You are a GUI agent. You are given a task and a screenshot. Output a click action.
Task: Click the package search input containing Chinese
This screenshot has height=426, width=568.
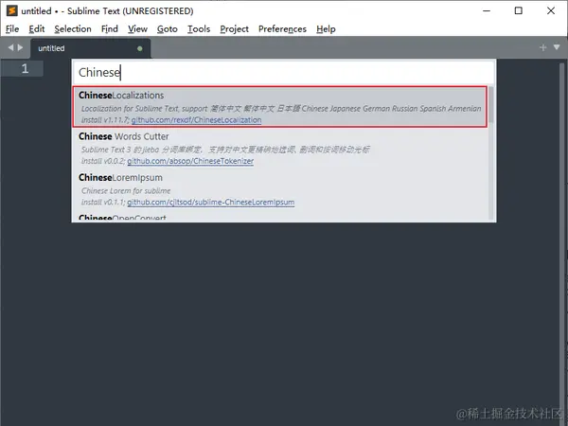[284, 73]
